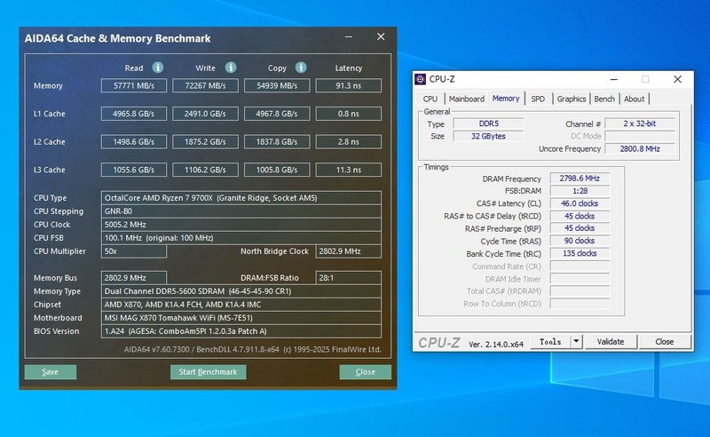Select L3 Cache latency 11.3 ns
Image resolution: width=710 pixels, height=437 pixels.
[x=348, y=170]
